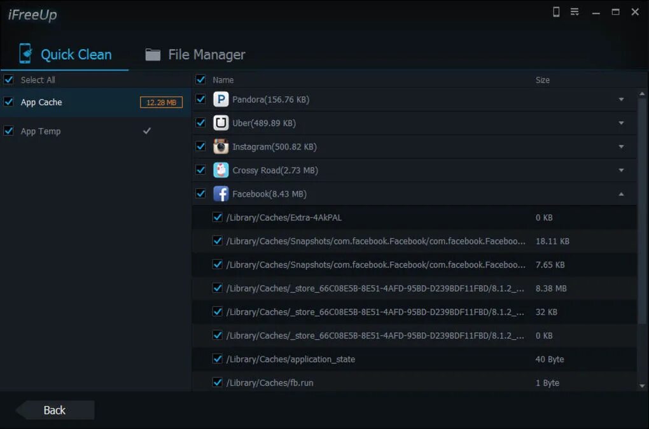Uncheck the Uber checkbox

coord(200,123)
